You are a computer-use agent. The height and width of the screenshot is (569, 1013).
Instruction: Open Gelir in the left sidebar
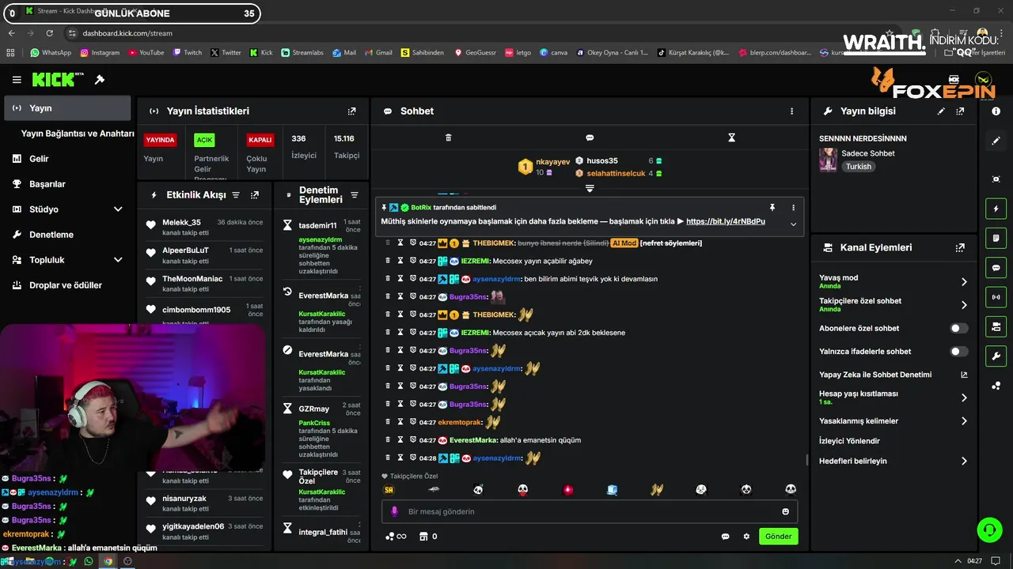tap(67, 159)
